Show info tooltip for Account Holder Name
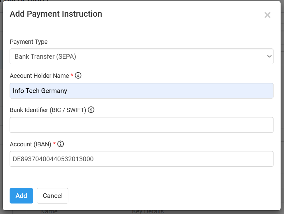The height and width of the screenshot is (214, 284). [78, 75]
